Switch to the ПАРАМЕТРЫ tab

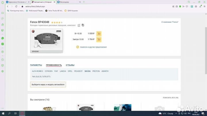(36, 65)
